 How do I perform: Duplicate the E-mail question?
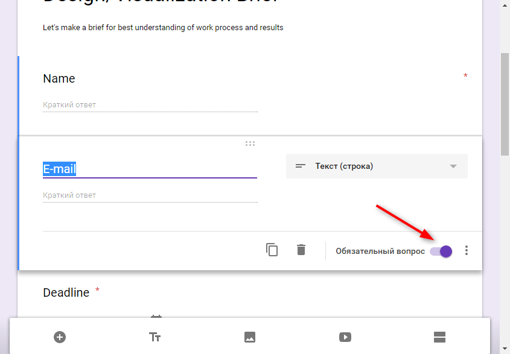pos(272,250)
